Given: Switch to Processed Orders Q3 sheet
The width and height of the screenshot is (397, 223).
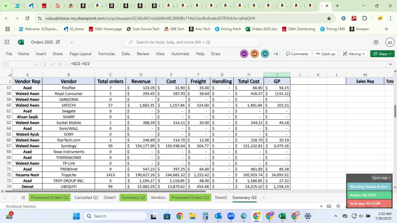Looking at the screenshot, I should (x=190, y=197).
